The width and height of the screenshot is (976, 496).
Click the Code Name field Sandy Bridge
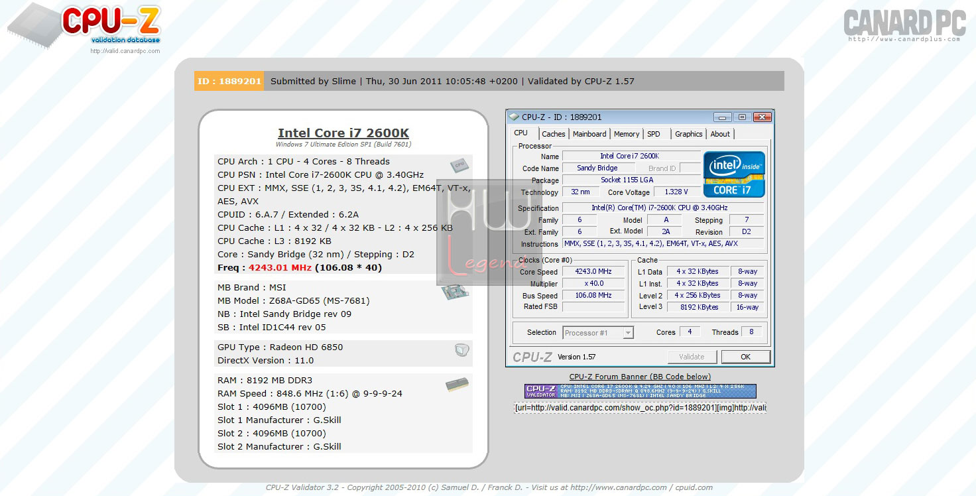pyautogui.click(x=597, y=168)
